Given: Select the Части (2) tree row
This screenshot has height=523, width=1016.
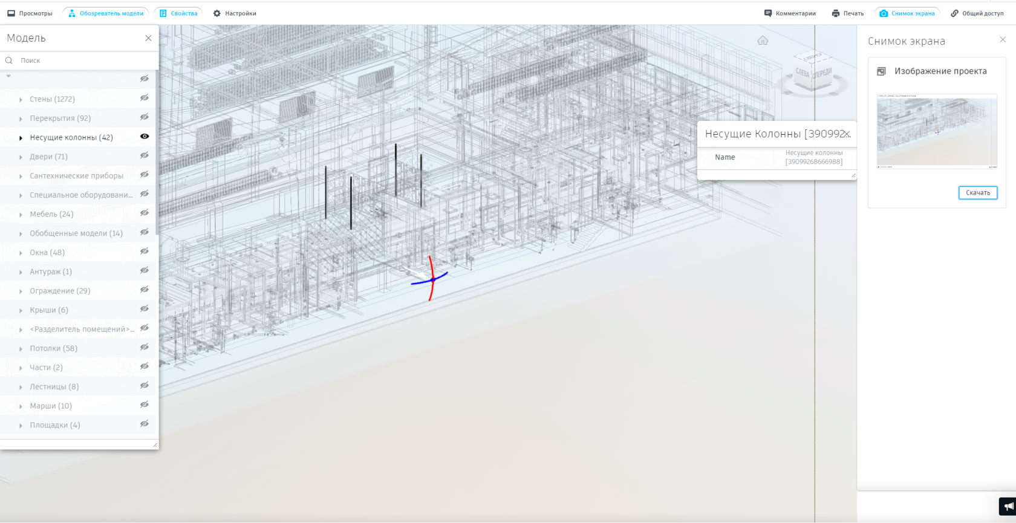Looking at the screenshot, I should 77,368.
